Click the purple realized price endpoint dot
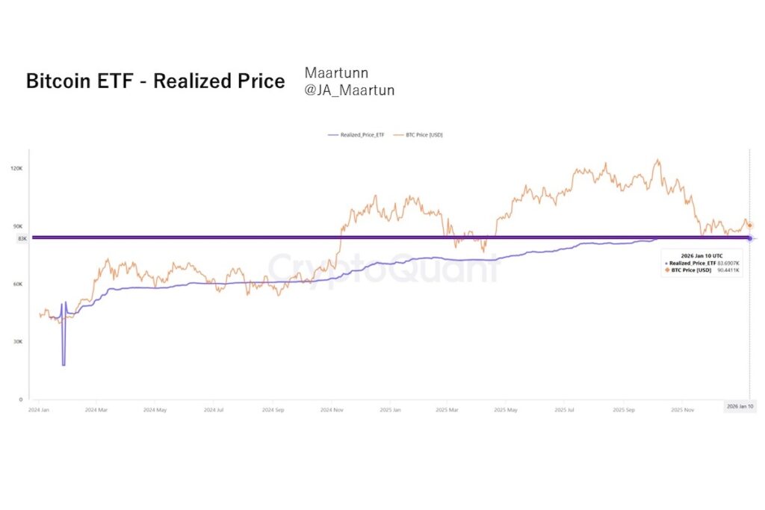This screenshot has width=765, height=510. [749, 238]
